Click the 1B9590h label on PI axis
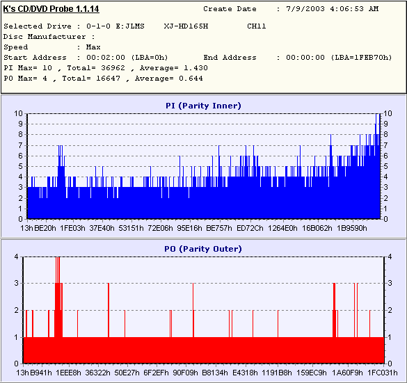407x383 pixels. [x=352, y=228]
